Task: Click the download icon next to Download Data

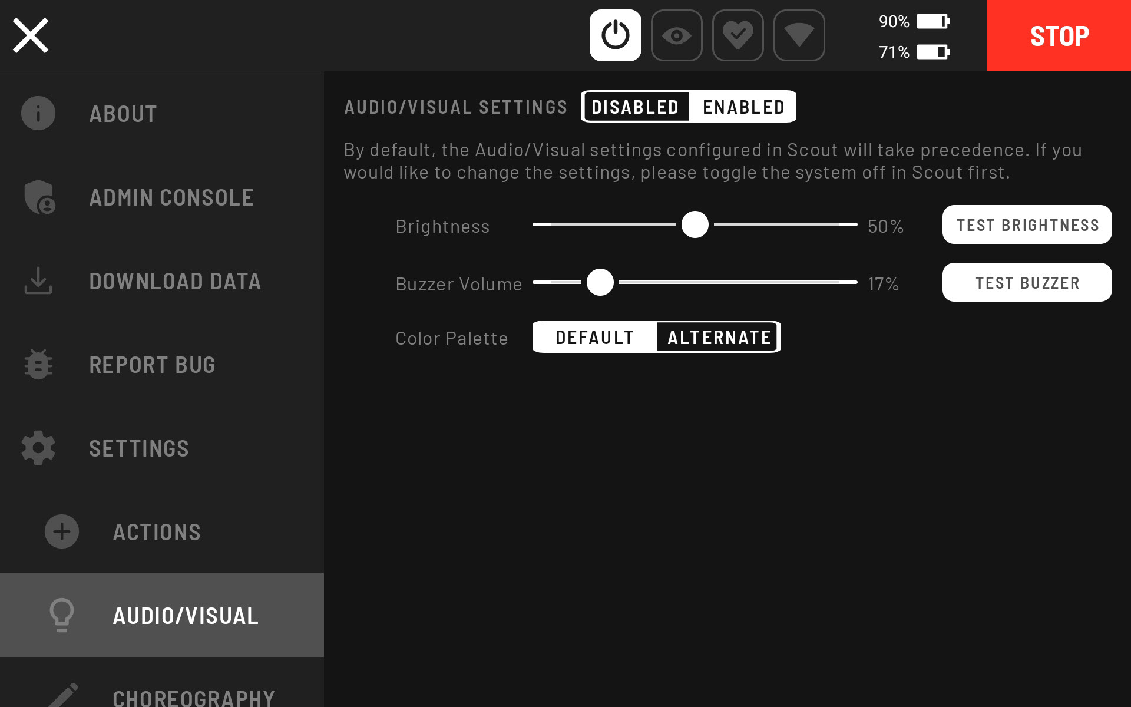Action: [x=38, y=281]
